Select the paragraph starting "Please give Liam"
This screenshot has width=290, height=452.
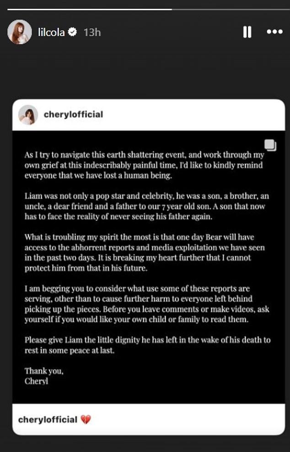click(x=147, y=345)
